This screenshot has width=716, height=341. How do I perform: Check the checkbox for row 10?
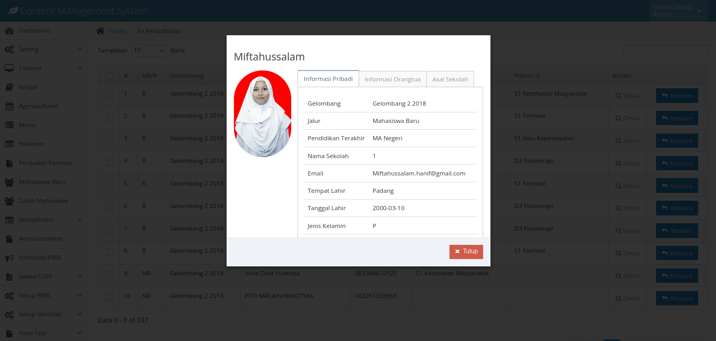pyautogui.click(x=110, y=297)
